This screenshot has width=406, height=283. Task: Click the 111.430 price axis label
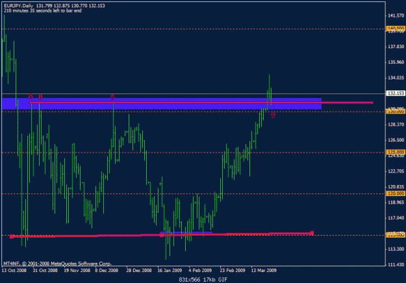pyautogui.click(x=396, y=265)
